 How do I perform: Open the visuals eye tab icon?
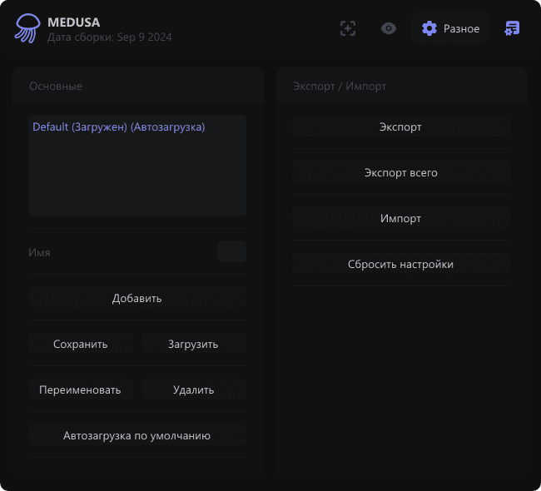(x=389, y=28)
